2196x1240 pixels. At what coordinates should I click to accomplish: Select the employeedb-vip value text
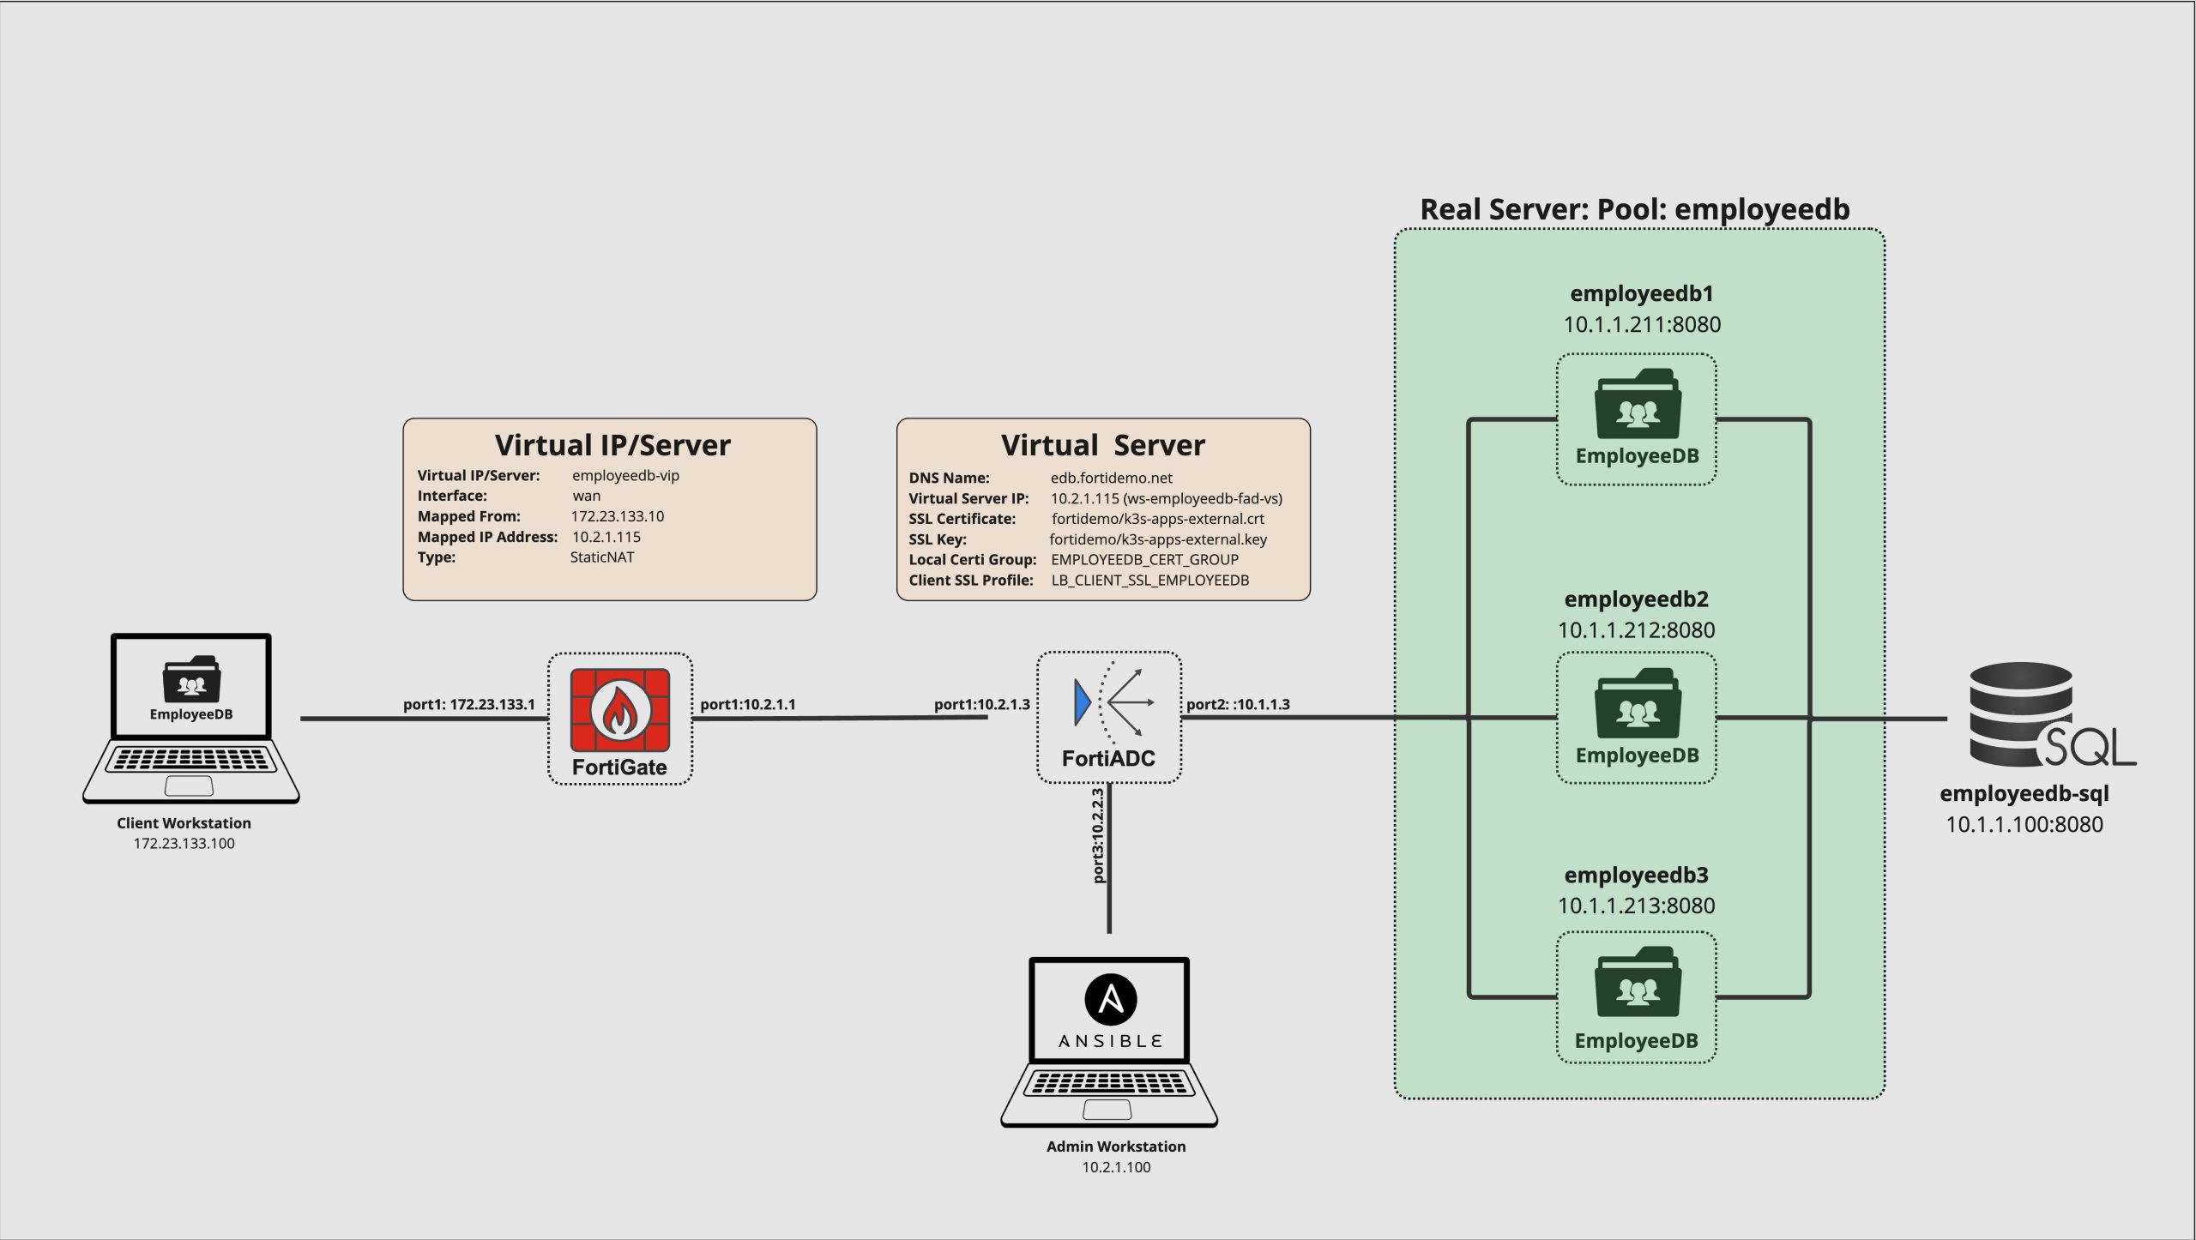[625, 475]
